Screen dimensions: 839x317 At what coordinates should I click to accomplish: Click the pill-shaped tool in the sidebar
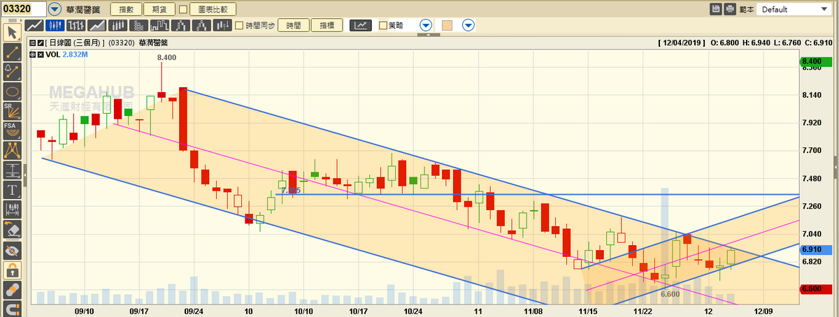pos(12,289)
